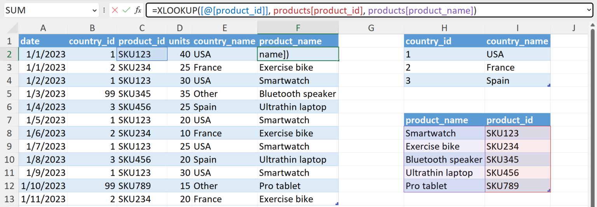Click the three-dot formula bar resize handle

click(104, 10)
